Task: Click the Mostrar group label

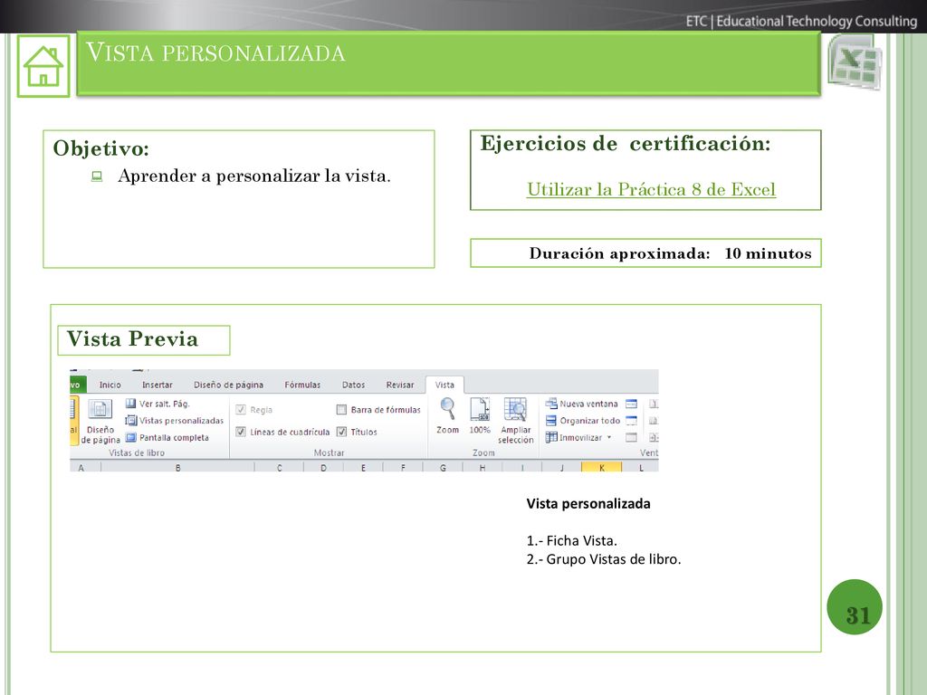Action: pyautogui.click(x=329, y=452)
